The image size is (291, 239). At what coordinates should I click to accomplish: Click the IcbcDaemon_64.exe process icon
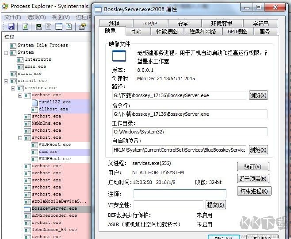[27, 230]
